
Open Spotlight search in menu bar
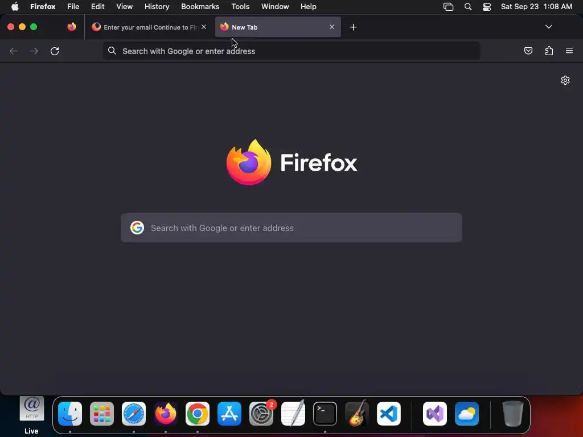[468, 7]
